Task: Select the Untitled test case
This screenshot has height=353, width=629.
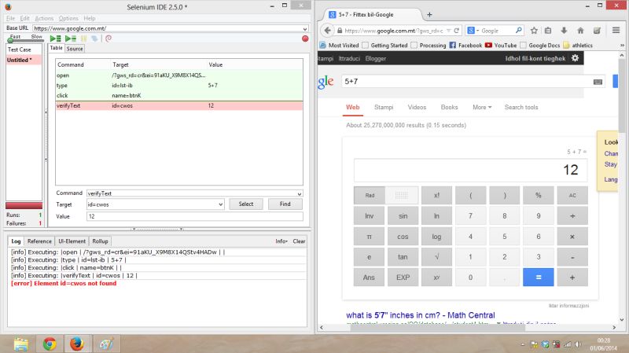Action: [24, 60]
